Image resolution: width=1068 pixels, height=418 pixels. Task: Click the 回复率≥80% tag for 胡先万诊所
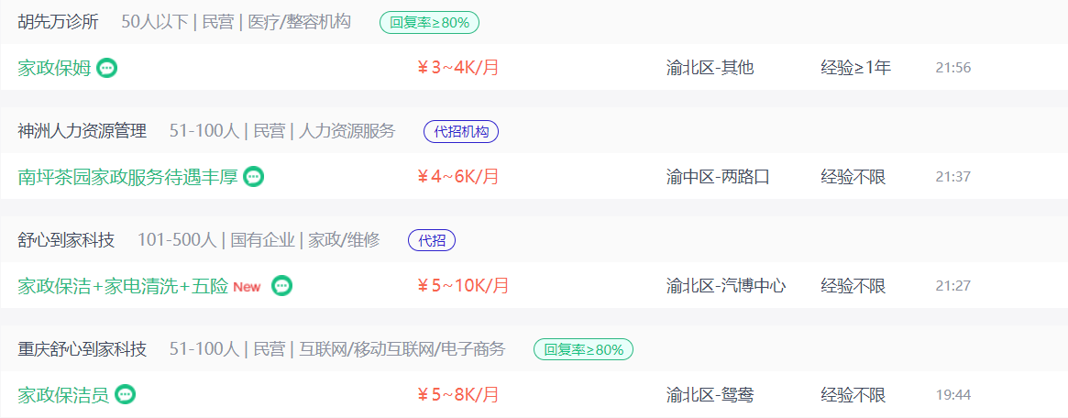click(x=429, y=23)
